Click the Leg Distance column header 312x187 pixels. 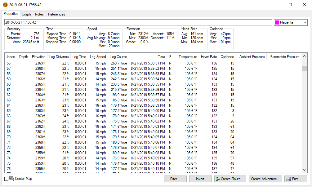click(59, 57)
